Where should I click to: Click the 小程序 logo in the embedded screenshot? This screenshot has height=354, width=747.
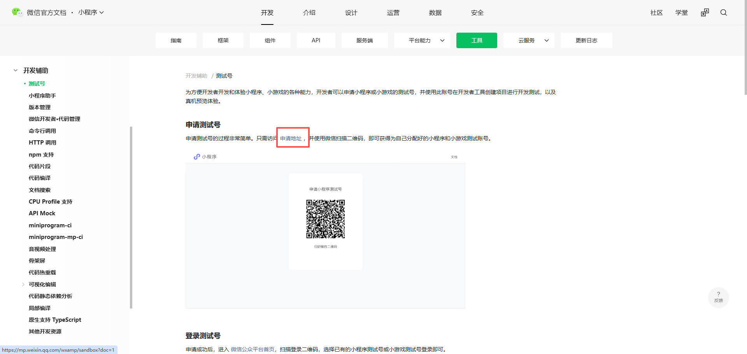click(205, 157)
